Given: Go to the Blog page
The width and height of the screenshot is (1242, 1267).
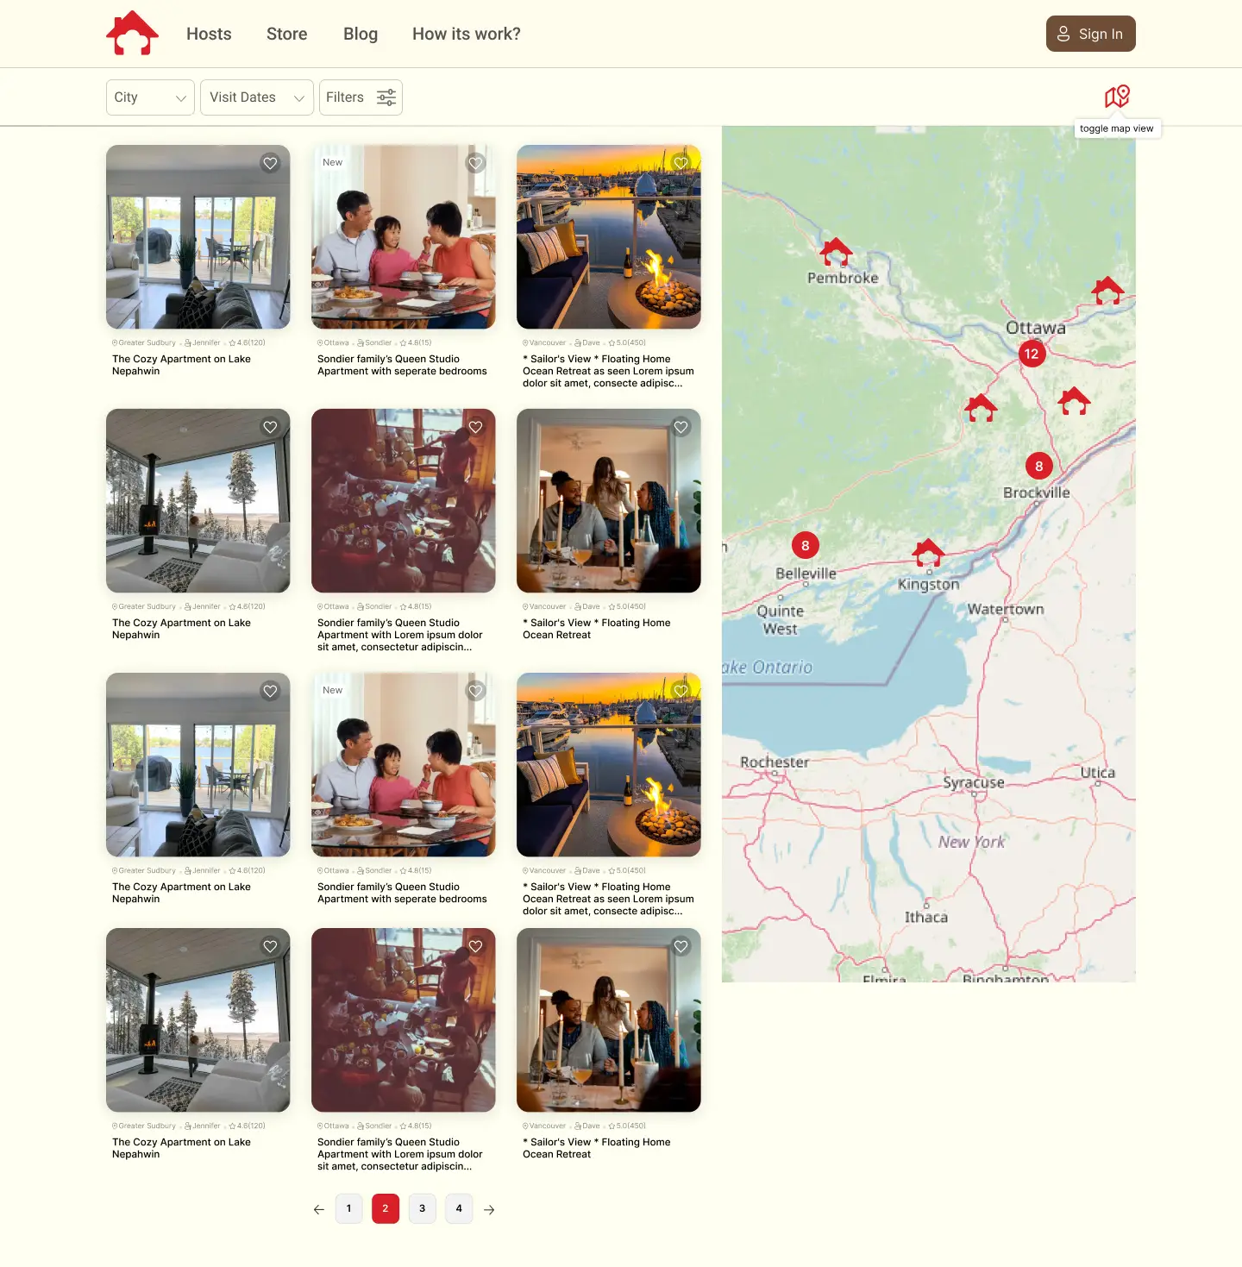Looking at the screenshot, I should (361, 34).
